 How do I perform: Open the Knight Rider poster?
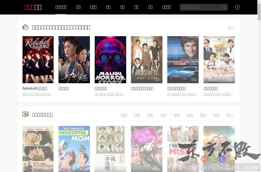(x=183, y=60)
